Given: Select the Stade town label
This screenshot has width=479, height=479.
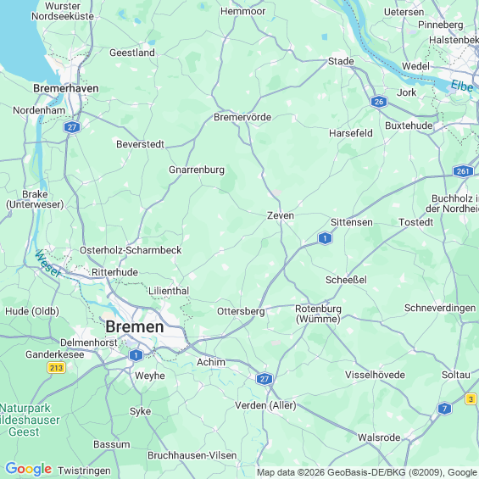Looking at the screenshot, I should [x=341, y=61].
